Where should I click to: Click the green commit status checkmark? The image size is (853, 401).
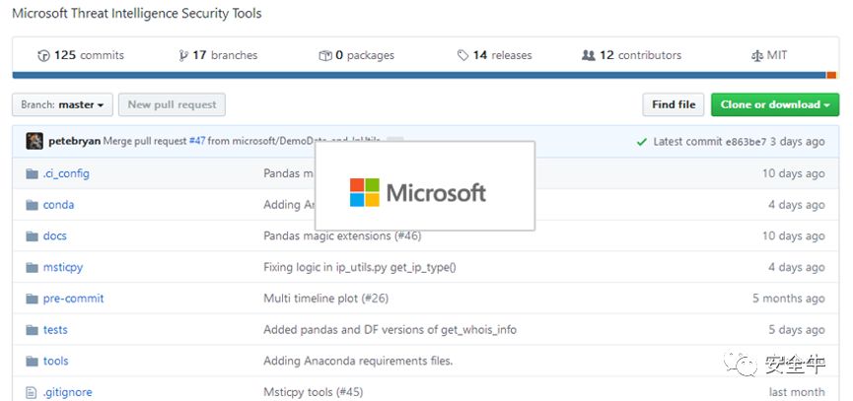point(642,142)
